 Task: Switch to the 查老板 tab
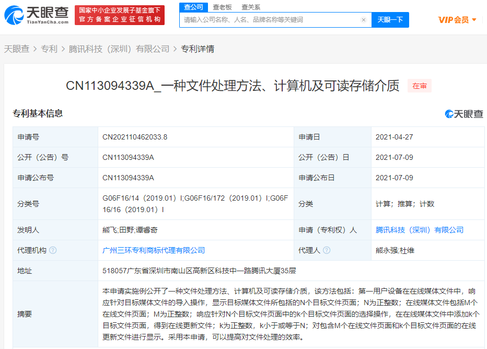point(222,7)
